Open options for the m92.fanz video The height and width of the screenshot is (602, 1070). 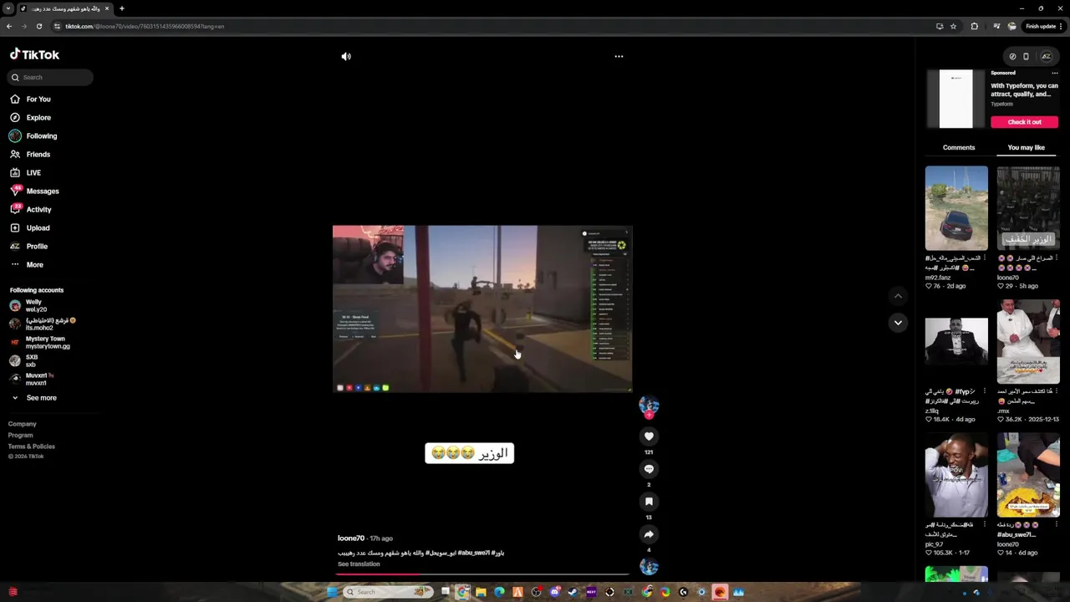[x=984, y=258]
